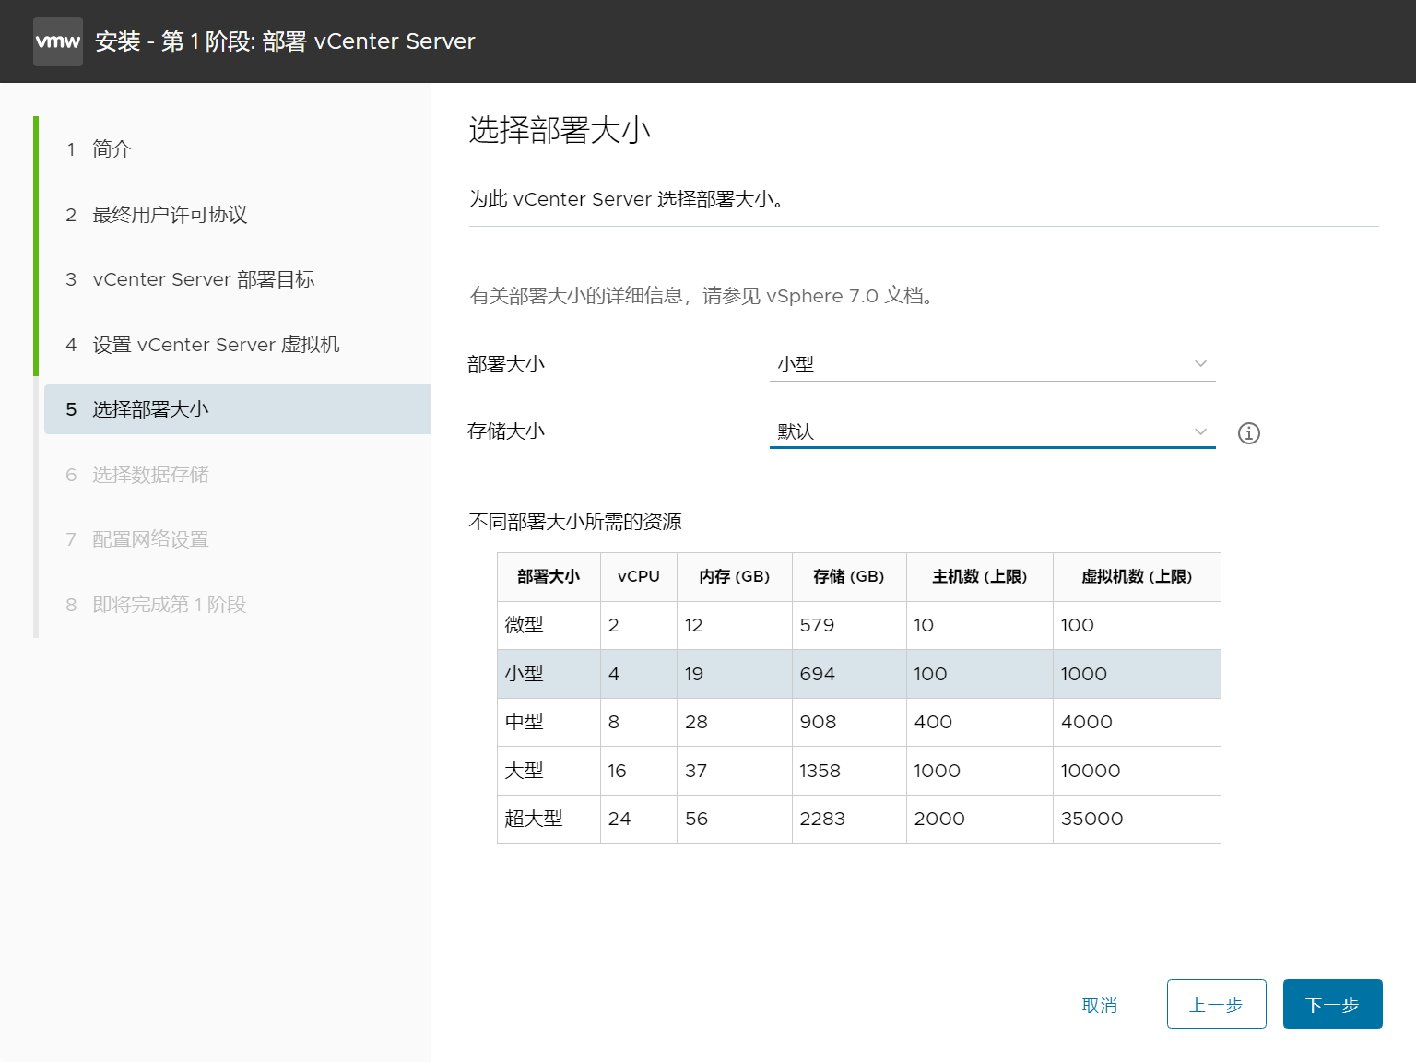Open the 存储大小 dropdown showing 默认
Viewport: 1416px width, 1062px height.
tap(992, 431)
